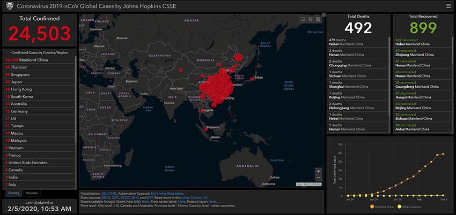
Task: Switch to the Province tab
Action: pos(32,193)
